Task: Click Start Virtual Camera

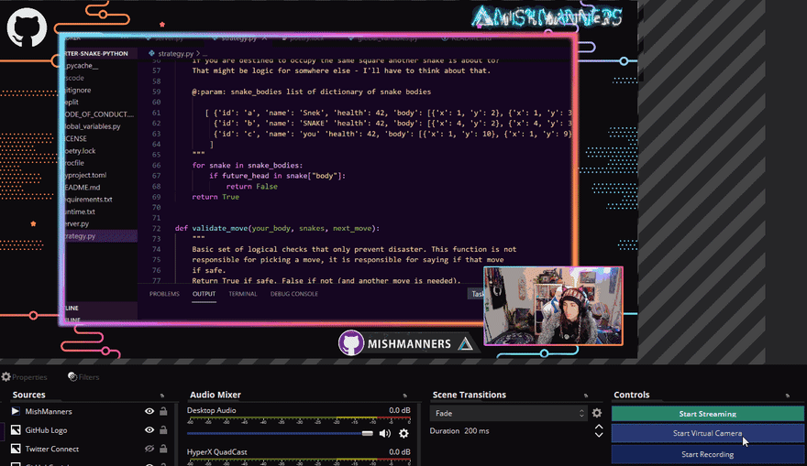Action: [x=707, y=433]
